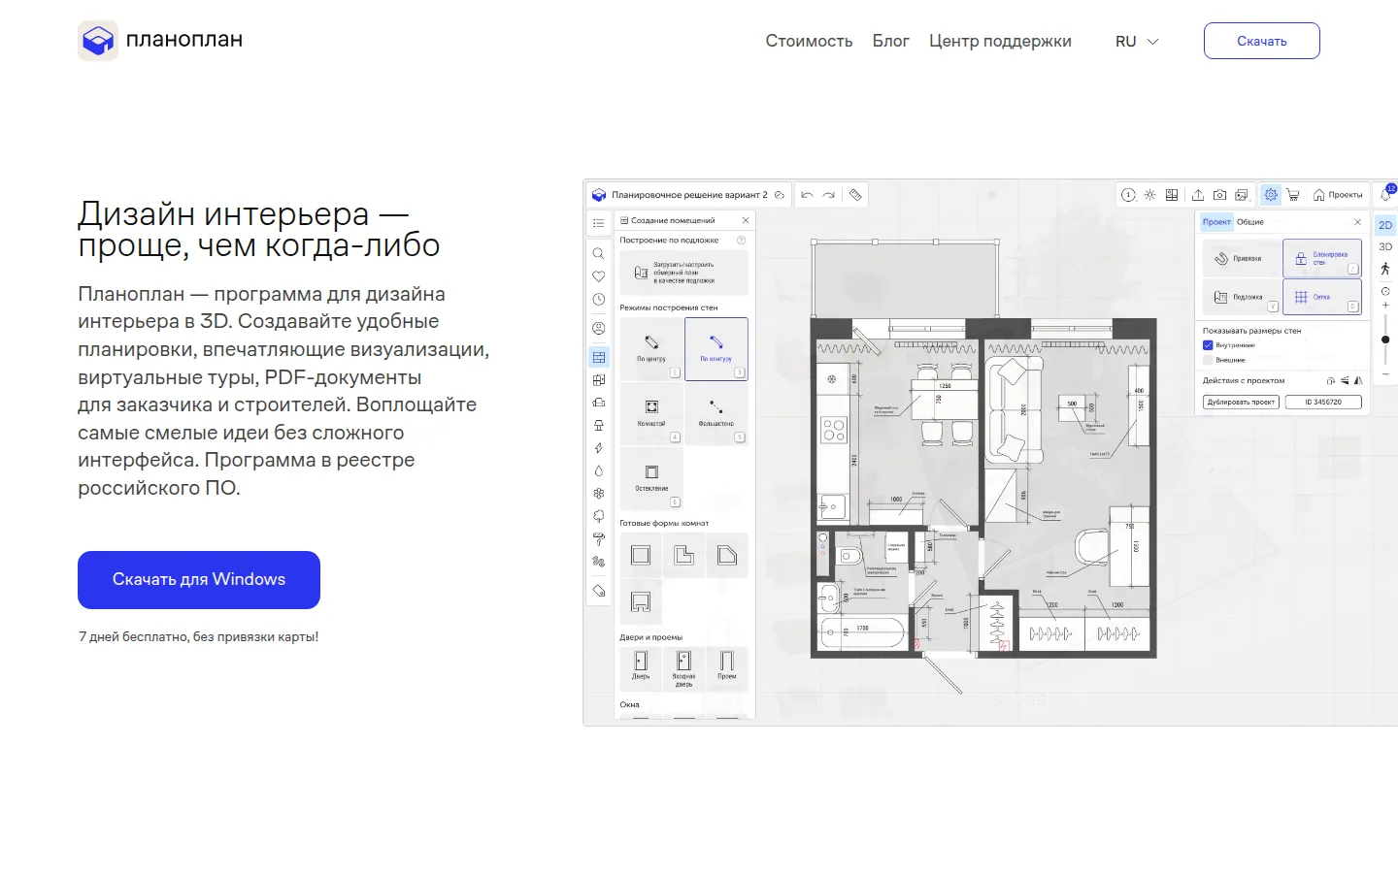
Task: Select the Входная дверь element
Action: click(x=684, y=667)
